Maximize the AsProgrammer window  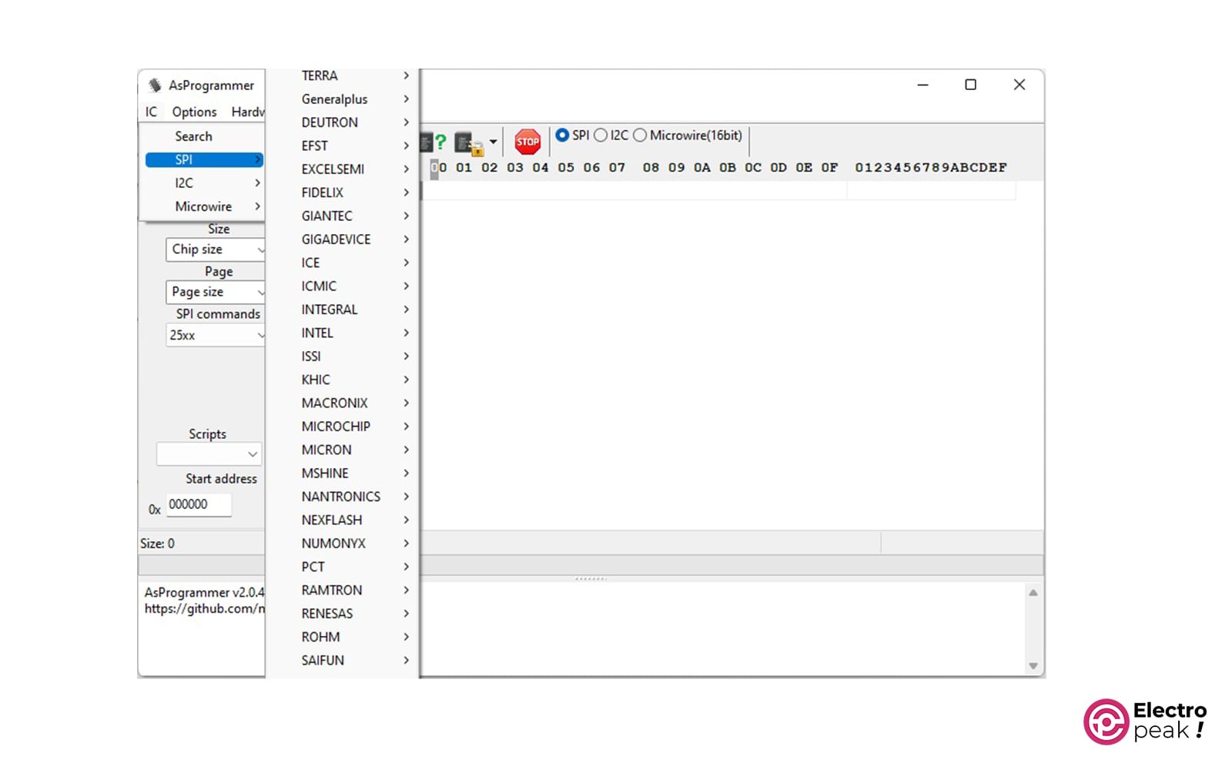tap(970, 85)
